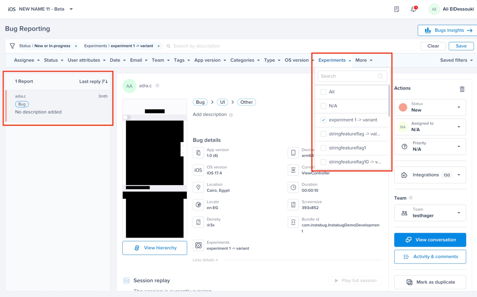Click the View conversation button
The image size is (477, 297).
430,240
